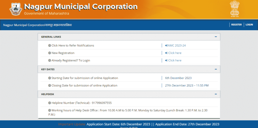Collapse the HELPDESK section
This screenshot has width=258, height=128.
[216, 94]
